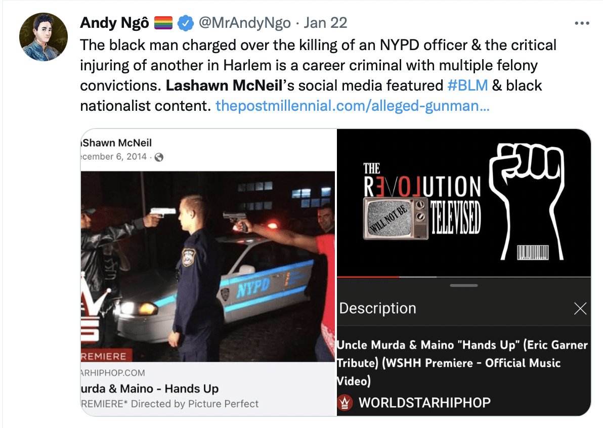
Task: Open the NYPD car photo thumbnail
Action: [208, 267]
